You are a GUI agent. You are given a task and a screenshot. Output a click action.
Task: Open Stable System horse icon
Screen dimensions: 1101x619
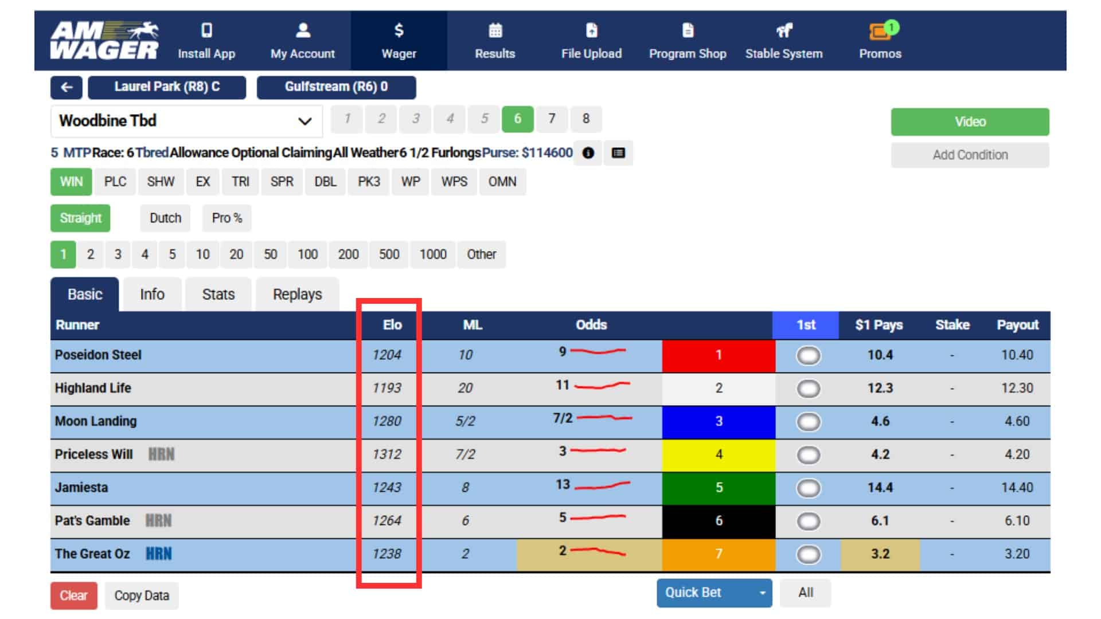[x=784, y=30]
